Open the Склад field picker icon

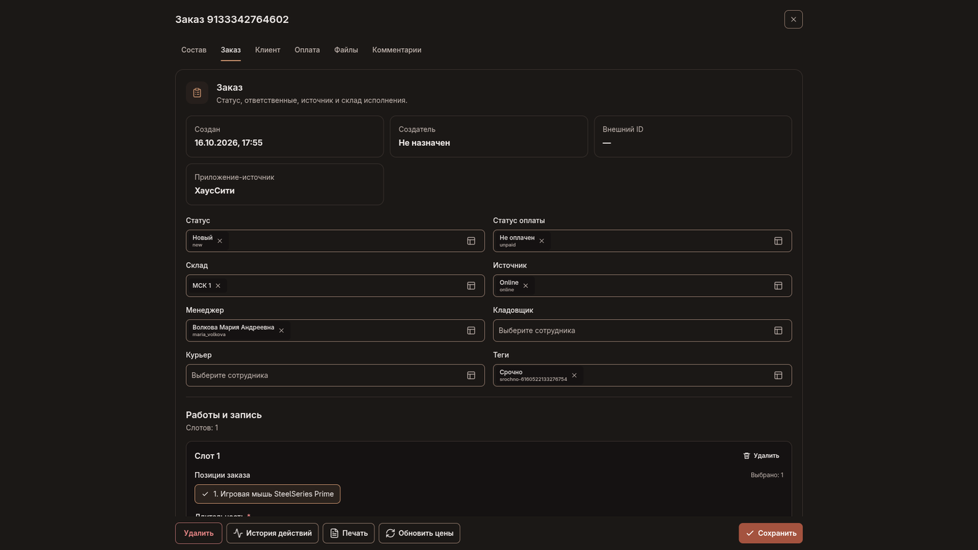[471, 286]
